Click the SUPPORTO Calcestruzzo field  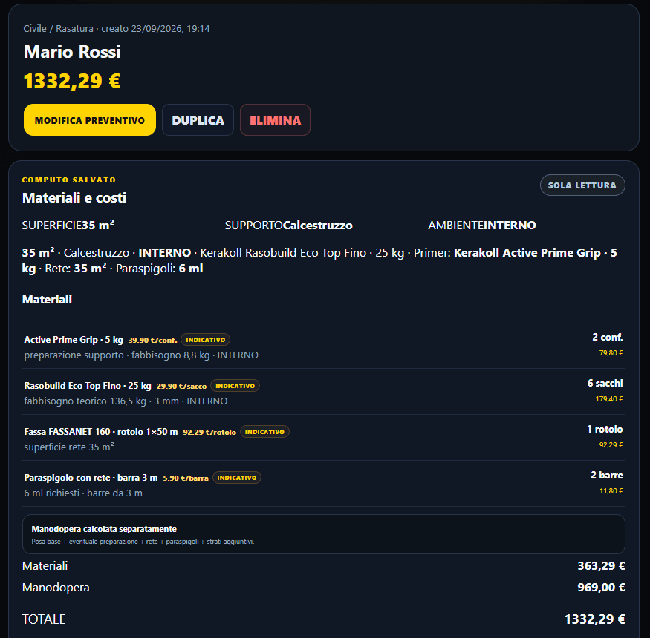click(x=288, y=225)
